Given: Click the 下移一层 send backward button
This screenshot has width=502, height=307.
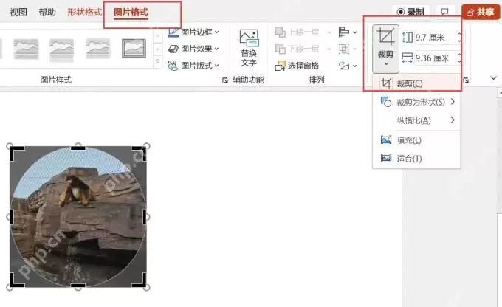Looking at the screenshot, I should coord(297,49).
